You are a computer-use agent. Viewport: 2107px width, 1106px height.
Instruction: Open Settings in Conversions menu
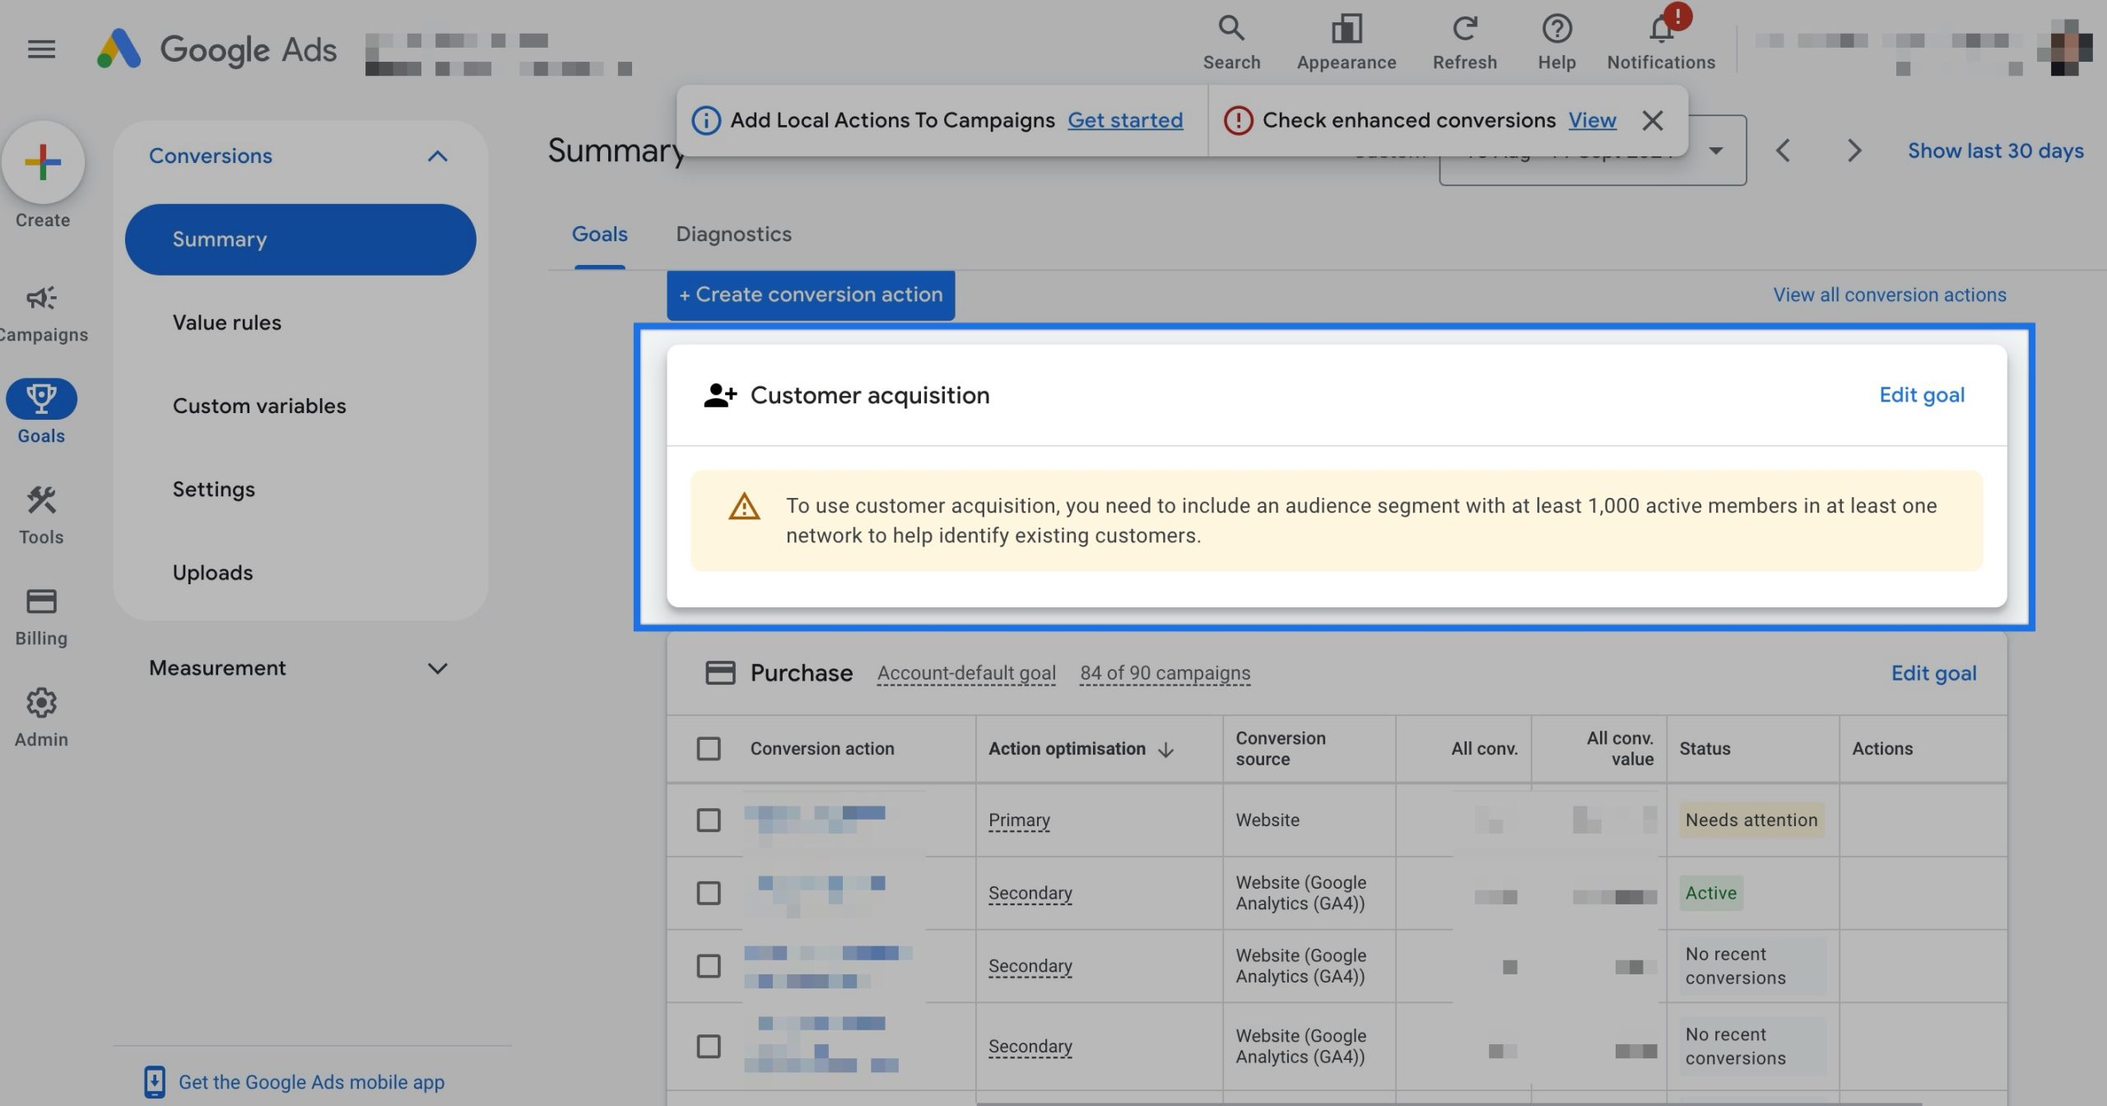214,490
